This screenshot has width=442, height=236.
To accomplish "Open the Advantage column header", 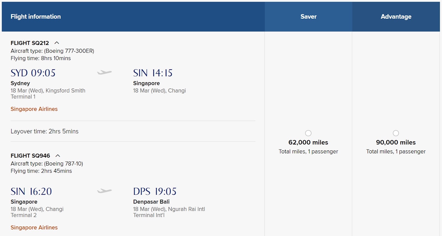I will (396, 17).
